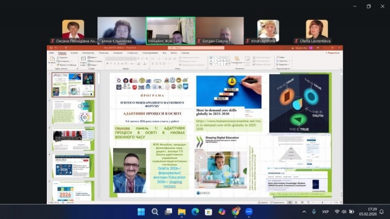This screenshot has width=390, height=219.
Task: Toggle the Notes pane in status bar
Action: [x=263, y=202]
